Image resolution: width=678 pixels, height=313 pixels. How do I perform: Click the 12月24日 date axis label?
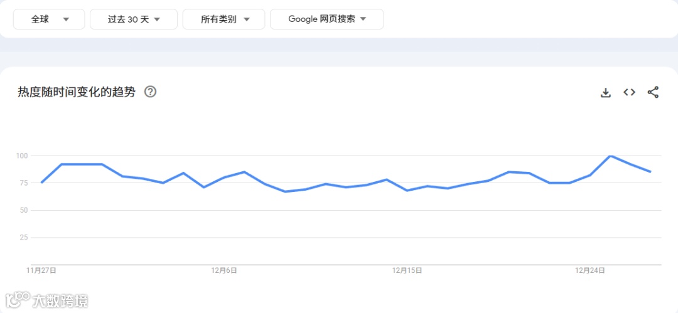tap(590, 270)
